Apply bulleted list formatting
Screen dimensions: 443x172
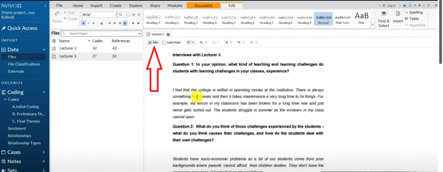pos(133,15)
